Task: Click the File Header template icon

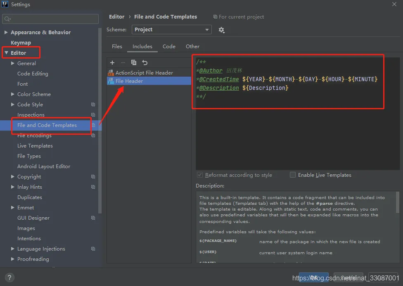Action: 111,81
